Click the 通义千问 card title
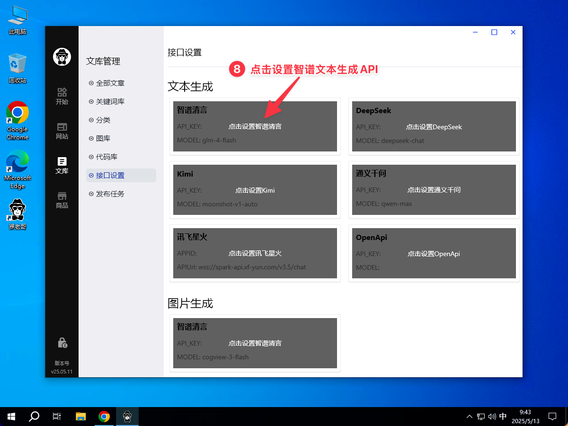 (371, 174)
